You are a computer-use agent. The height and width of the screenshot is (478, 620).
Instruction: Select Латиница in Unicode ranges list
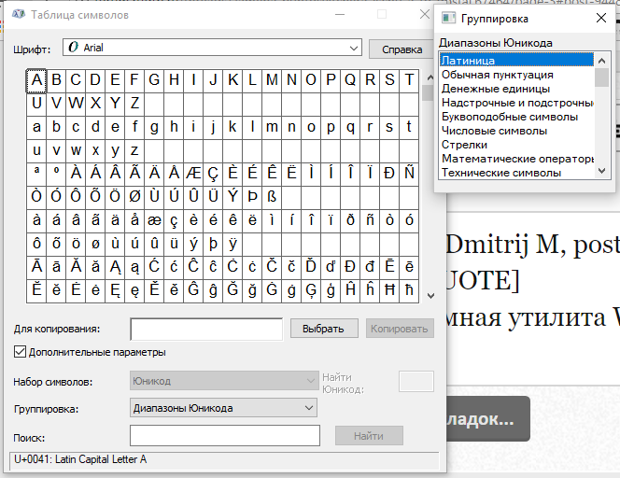pos(516,60)
